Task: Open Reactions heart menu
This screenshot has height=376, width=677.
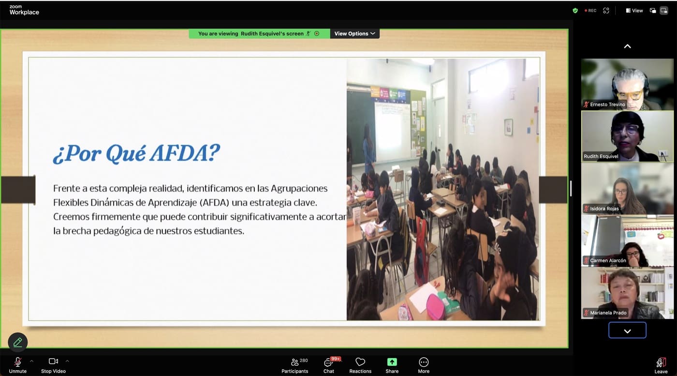Action: tap(360, 365)
